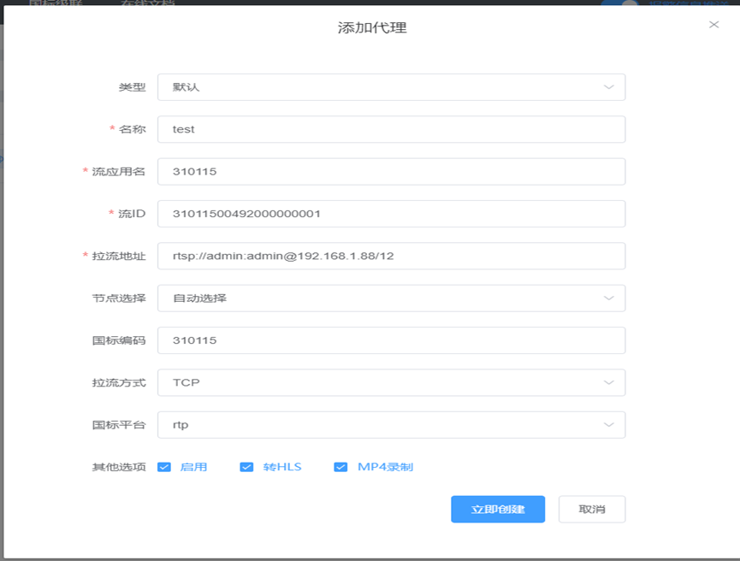Viewport: 740px width, 561px height.
Task: Uncheck the 启用 checkbox
Action: 164,467
